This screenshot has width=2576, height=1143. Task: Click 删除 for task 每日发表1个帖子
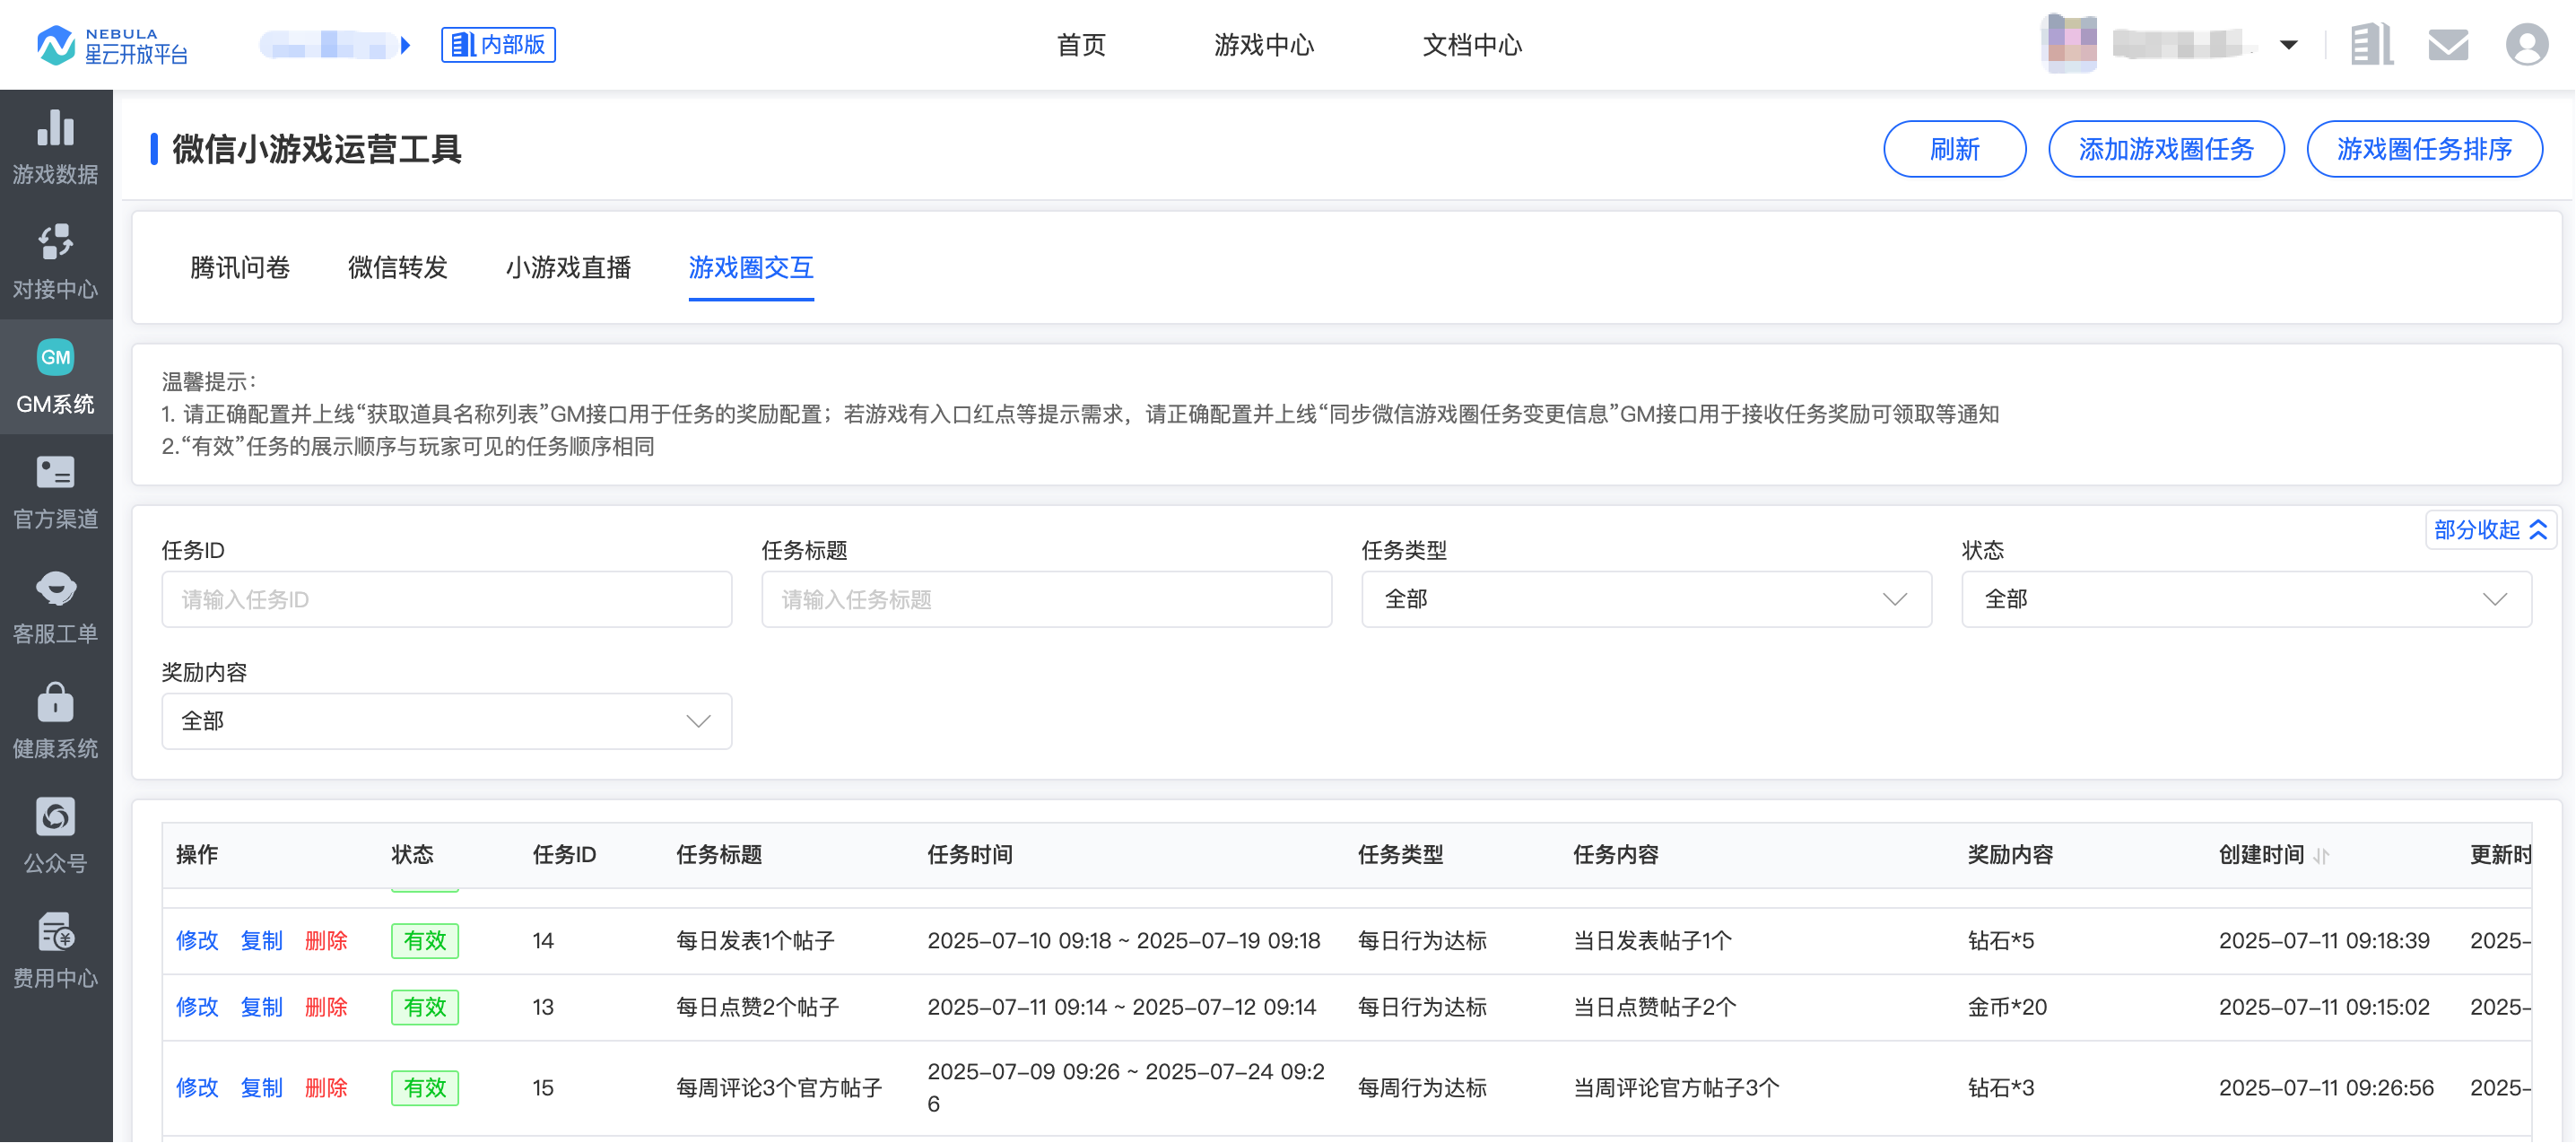tap(326, 941)
